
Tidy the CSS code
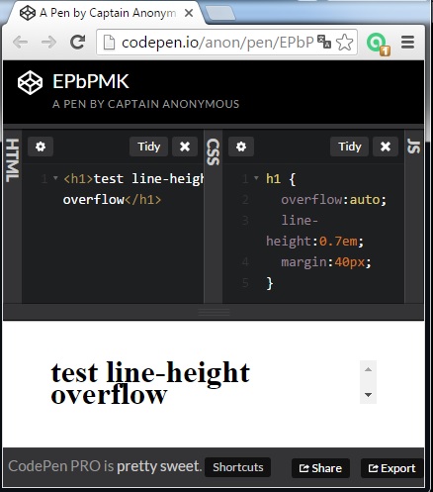pyautogui.click(x=350, y=147)
